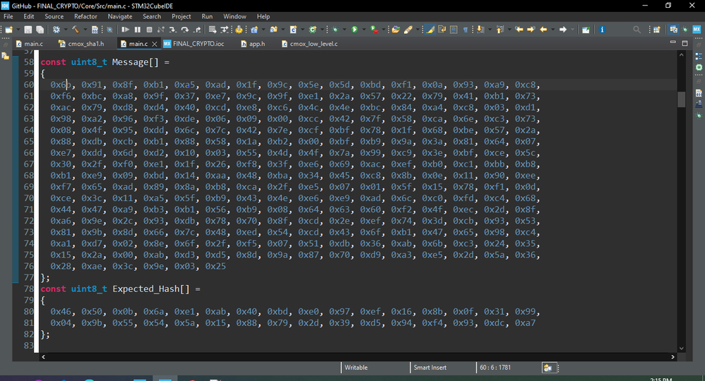705x381 pixels.
Task: Click the Save All icon
Action: click(40, 29)
